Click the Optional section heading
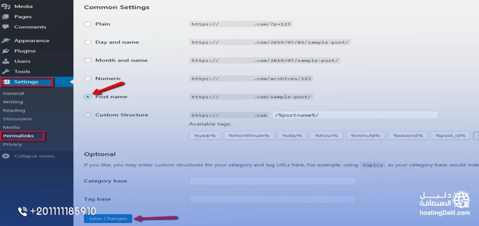This screenshot has height=226, width=479. 100,155
